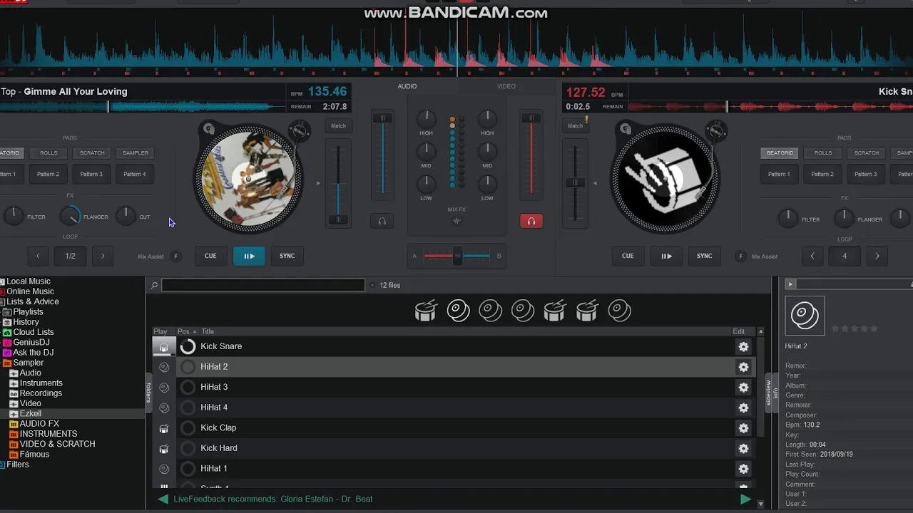Select BEATGRID pad mode on right deck
Viewport: 913px width, 513px height.
coord(780,152)
